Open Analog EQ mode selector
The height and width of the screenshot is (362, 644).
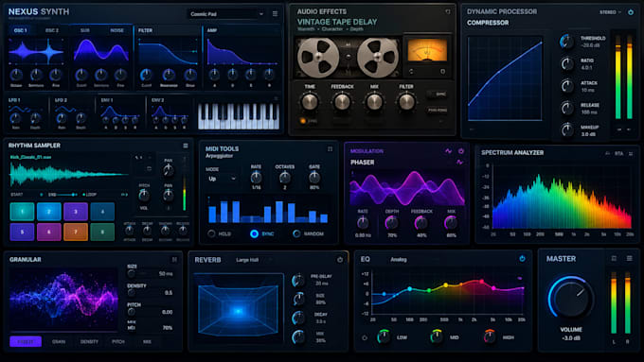(x=399, y=260)
